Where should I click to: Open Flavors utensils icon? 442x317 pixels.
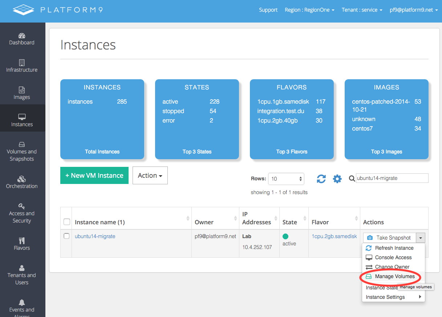[22, 241]
